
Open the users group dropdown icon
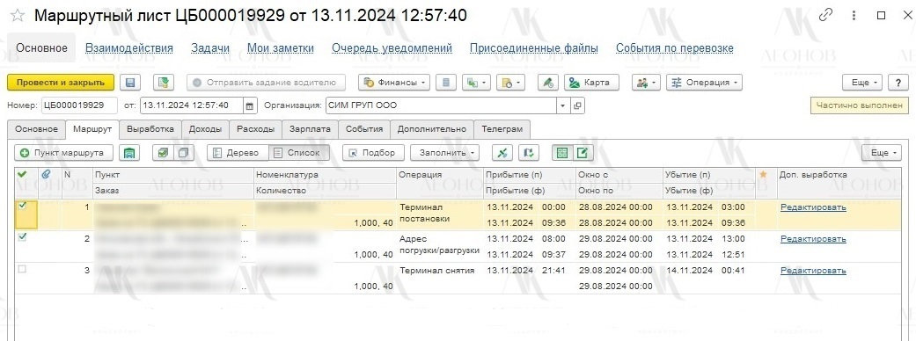646,83
